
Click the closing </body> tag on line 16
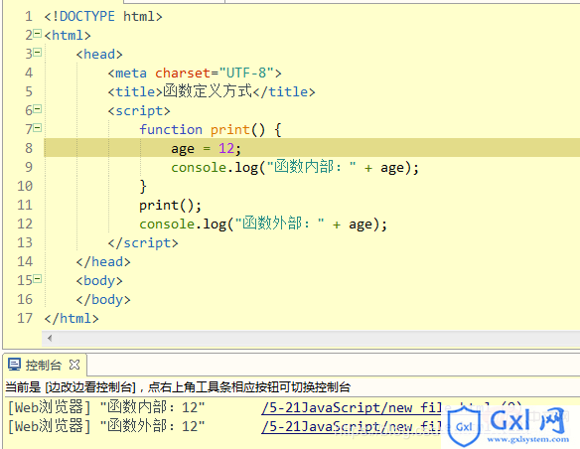pyautogui.click(x=103, y=299)
